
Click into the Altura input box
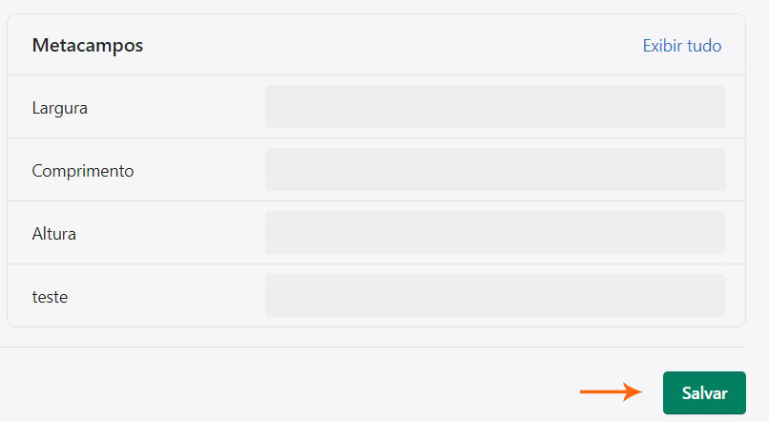pyautogui.click(x=495, y=233)
